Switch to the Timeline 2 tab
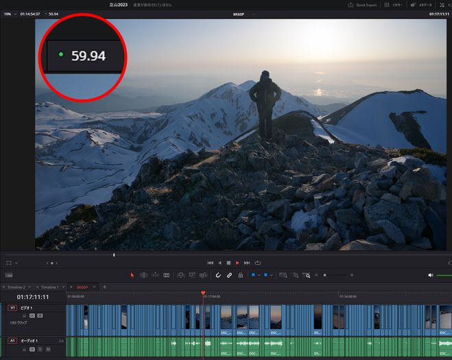The image size is (452, 360). click(16, 287)
